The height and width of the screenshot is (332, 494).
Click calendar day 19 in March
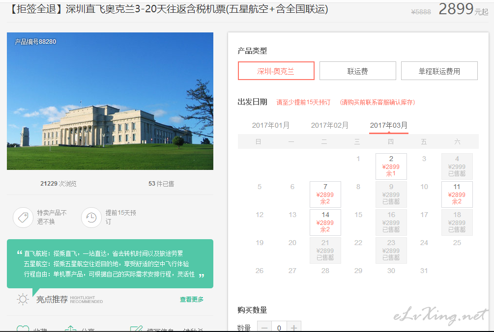[260, 243]
